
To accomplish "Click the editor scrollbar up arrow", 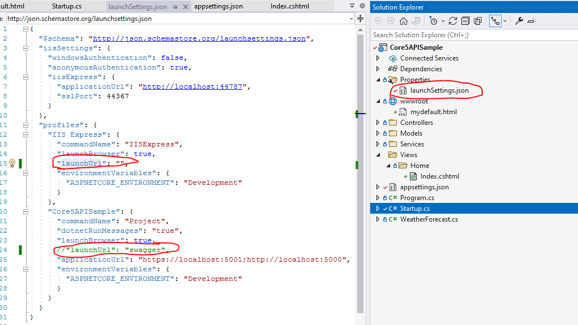I will [x=361, y=30].
